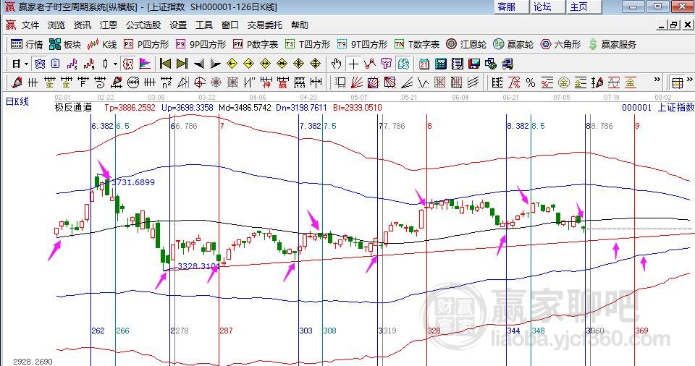The width and height of the screenshot is (695, 366).
Task: Switch to the K线 chart view
Action: (x=102, y=44)
